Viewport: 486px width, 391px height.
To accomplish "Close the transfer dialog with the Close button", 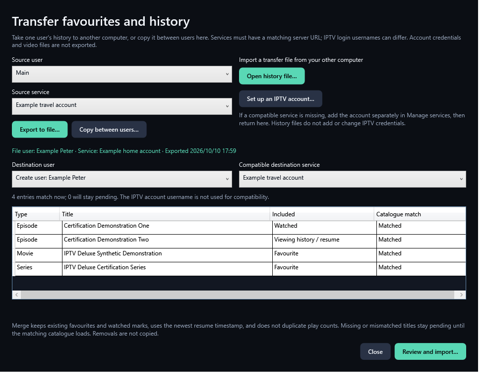I will (x=375, y=351).
